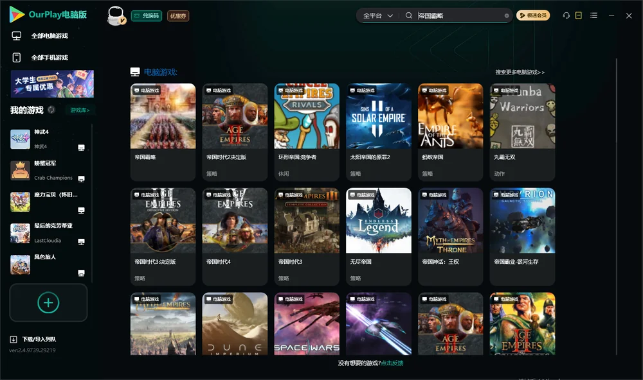Open the Space Wars game cover
The width and height of the screenshot is (643, 380).
307,324
